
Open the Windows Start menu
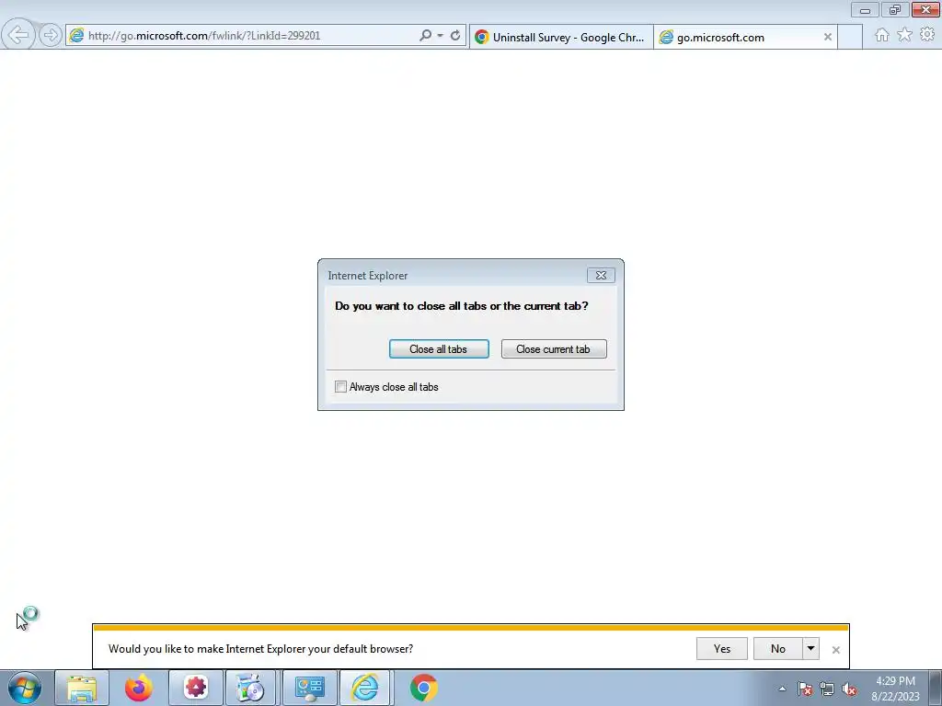click(x=24, y=688)
